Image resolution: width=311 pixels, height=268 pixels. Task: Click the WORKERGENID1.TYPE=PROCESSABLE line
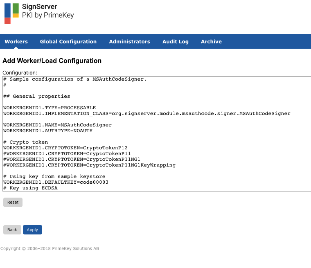49,108
